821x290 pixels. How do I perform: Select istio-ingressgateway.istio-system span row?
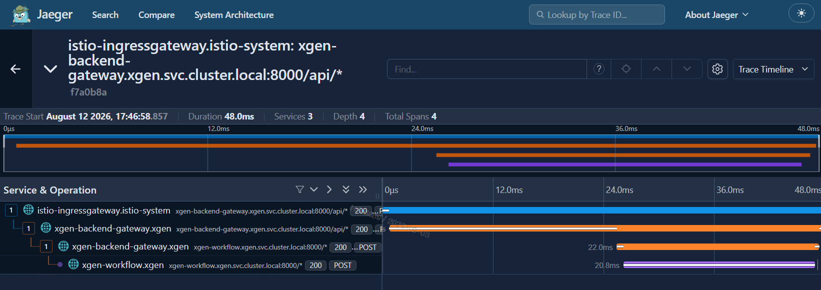191,210
